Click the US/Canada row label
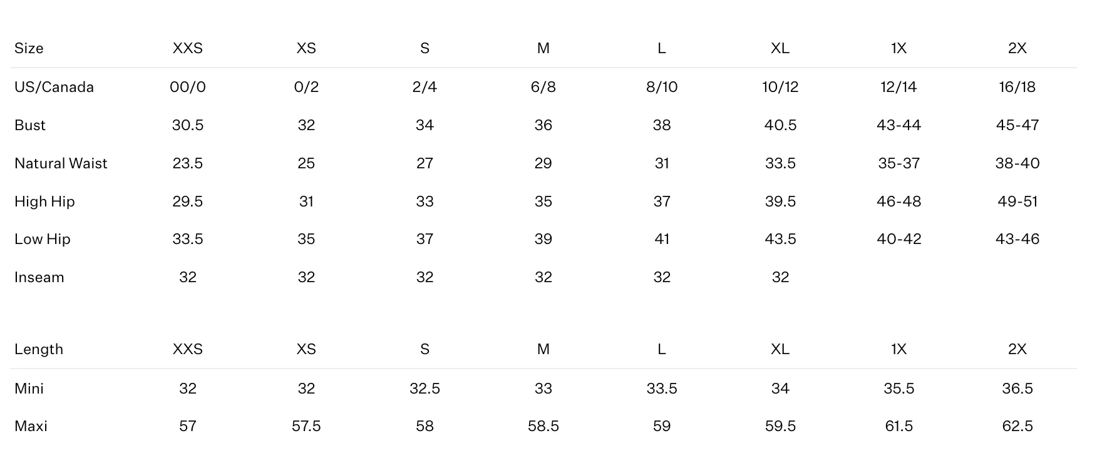The height and width of the screenshot is (473, 1107). click(x=54, y=87)
